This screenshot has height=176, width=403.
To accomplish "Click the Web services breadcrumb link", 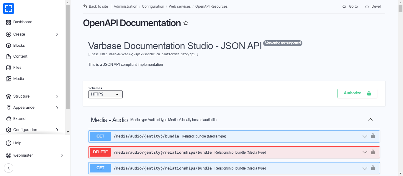I will 180,6.
